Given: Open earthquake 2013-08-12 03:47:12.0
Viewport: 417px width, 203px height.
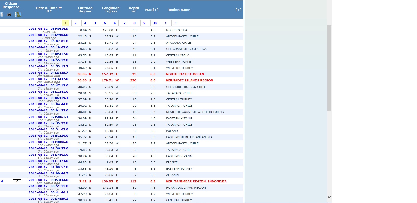Looking at the screenshot, I should pyautogui.click(x=48, y=85).
